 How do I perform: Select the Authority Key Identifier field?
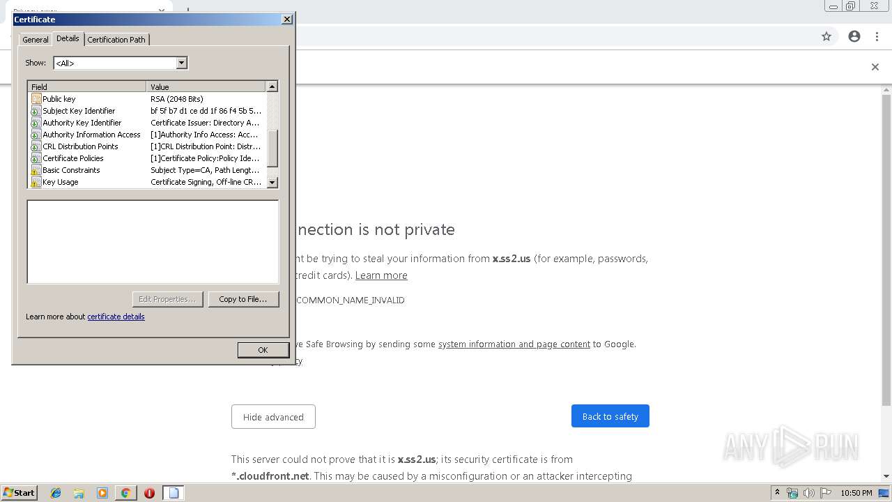(x=147, y=123)
